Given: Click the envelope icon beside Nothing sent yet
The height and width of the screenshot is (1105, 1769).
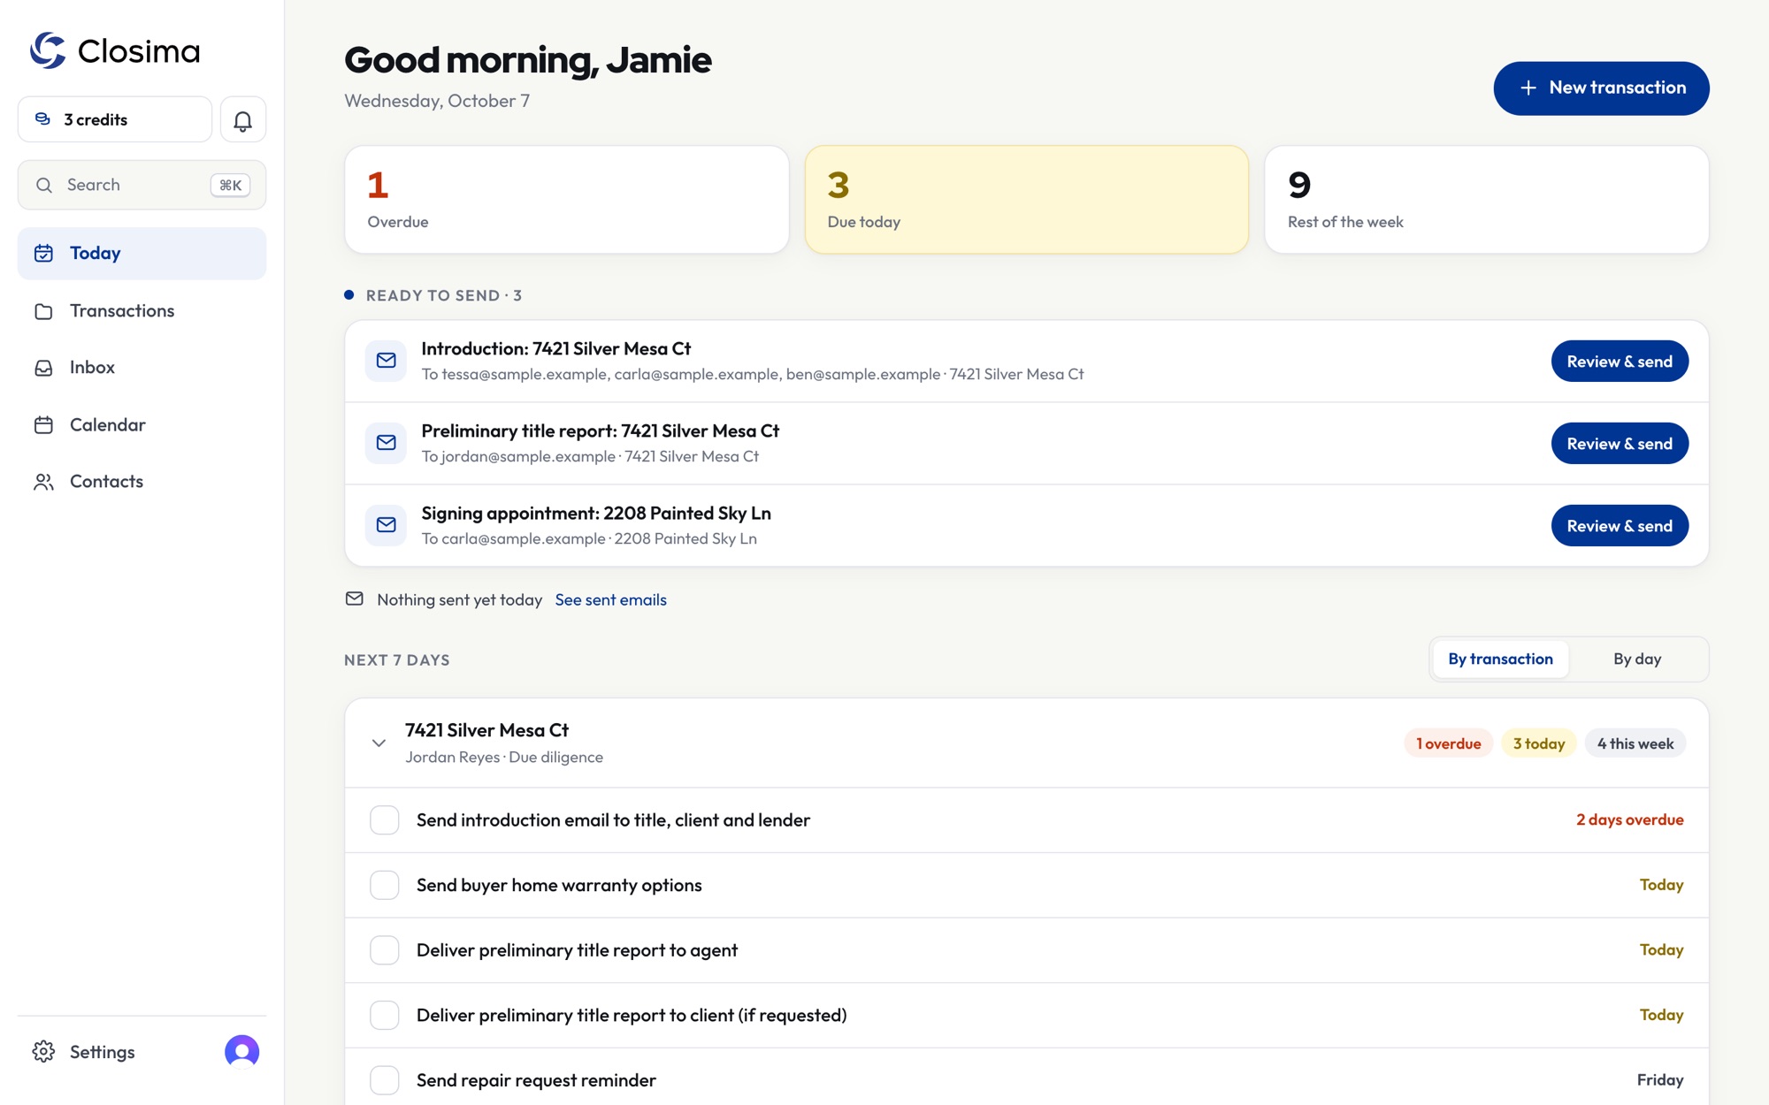Looking at the screenshot, I should (355, 599).
